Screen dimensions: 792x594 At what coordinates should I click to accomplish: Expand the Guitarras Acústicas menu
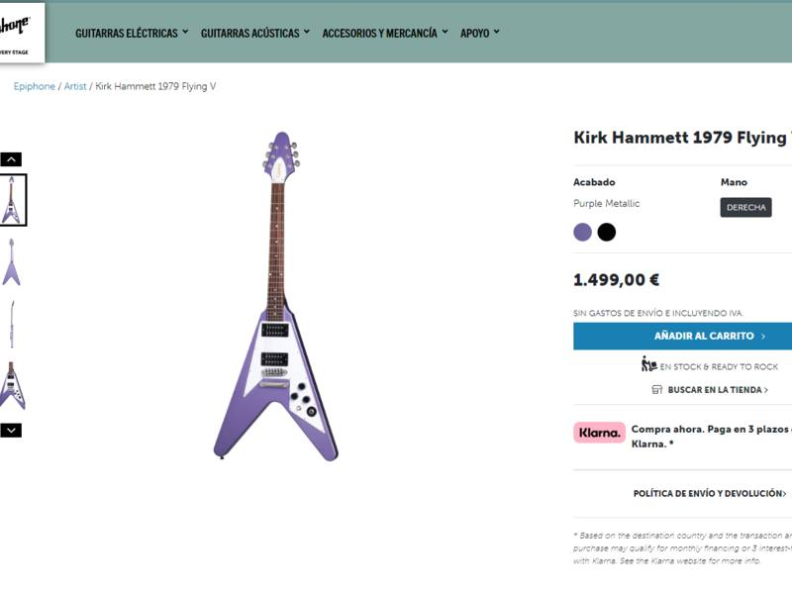(x=255, y=33)
